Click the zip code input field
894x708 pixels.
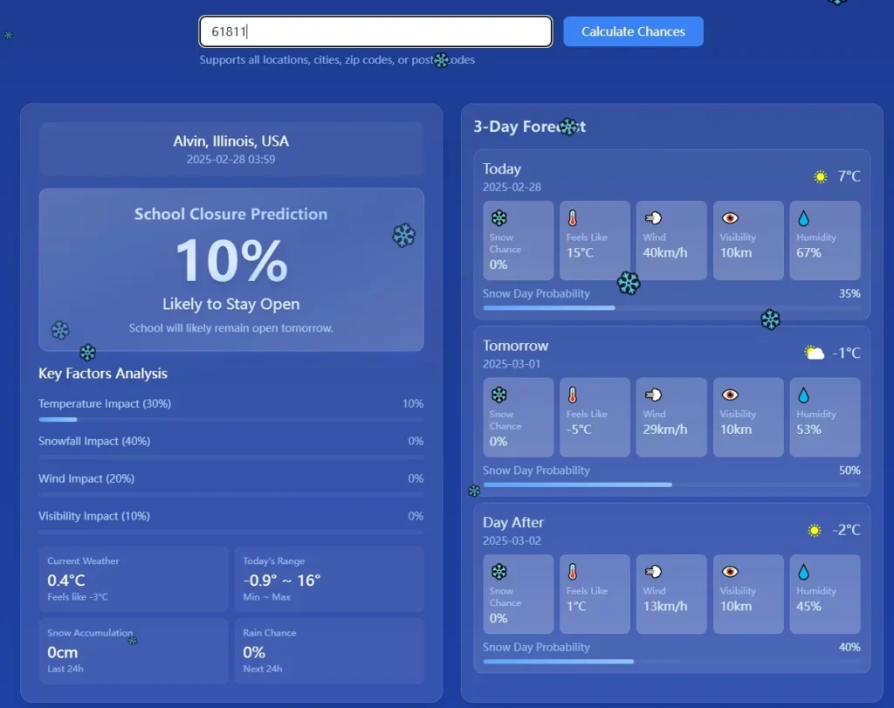click(375, 31)
